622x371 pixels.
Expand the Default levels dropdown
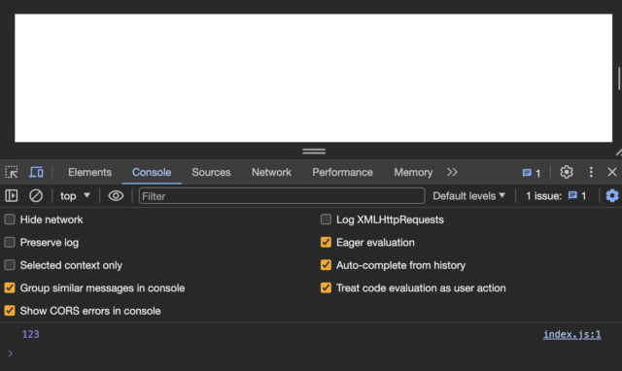point(468,196)
